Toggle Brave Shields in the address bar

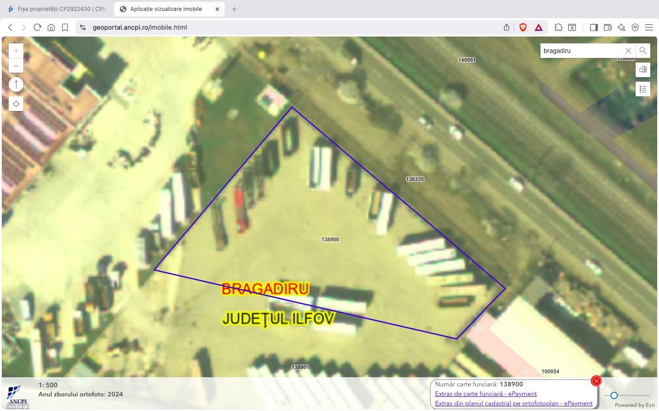522,27
